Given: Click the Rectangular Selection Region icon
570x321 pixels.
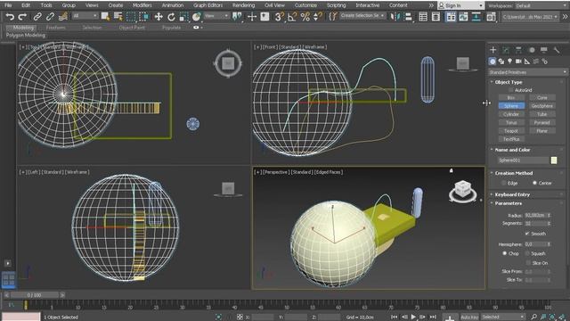Looking at the screenshot, I should [131, 16].
